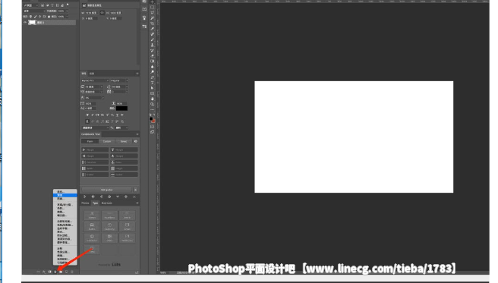Open the fx layer style button
Screen dimensions: 498x283
(x=44, y=272)
